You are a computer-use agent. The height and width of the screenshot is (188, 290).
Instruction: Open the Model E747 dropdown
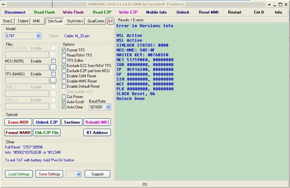coord(38,36)
